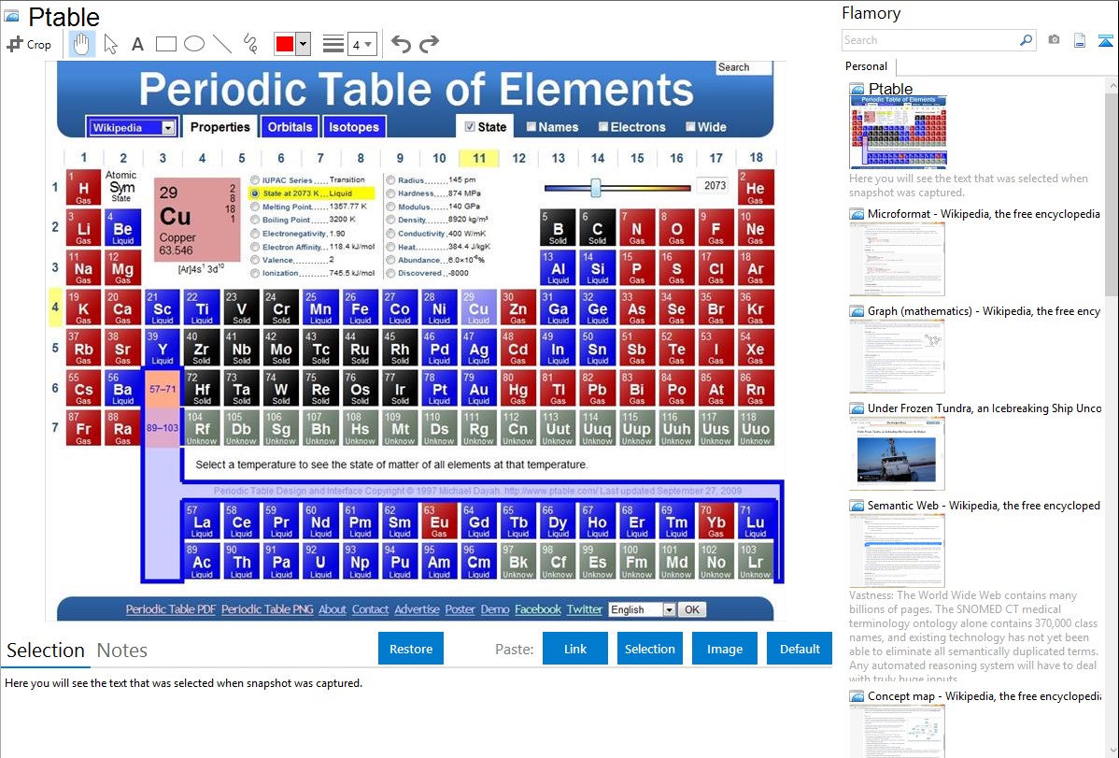The height and width of the screenshot is (758, 1119).
Task: Select the Electronegativity radio button
Action: (255, 234)
